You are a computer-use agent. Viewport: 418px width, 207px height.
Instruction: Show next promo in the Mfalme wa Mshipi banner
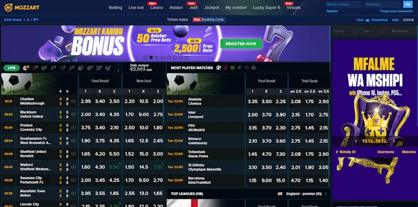tap(394, 141)
